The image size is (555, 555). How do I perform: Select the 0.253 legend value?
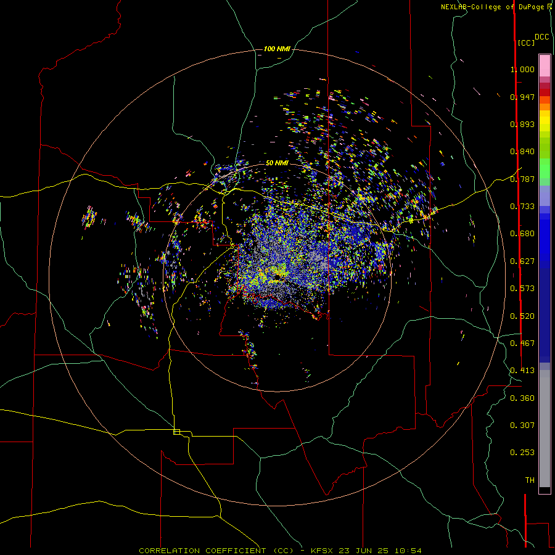522,453
